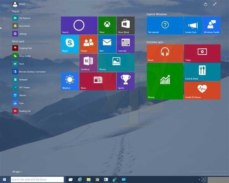
Task: Open Documents from Places
Action: [21, 26]
